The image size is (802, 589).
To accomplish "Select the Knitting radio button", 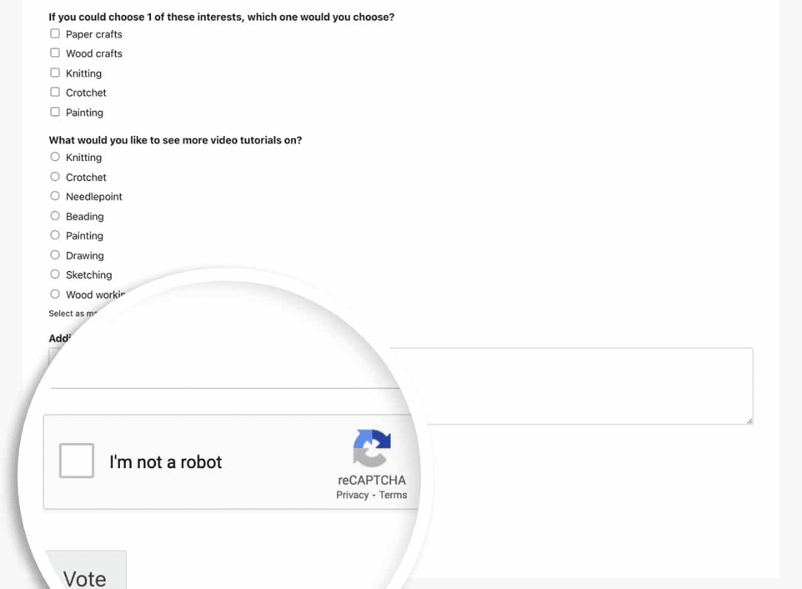I will coord(55,157).
